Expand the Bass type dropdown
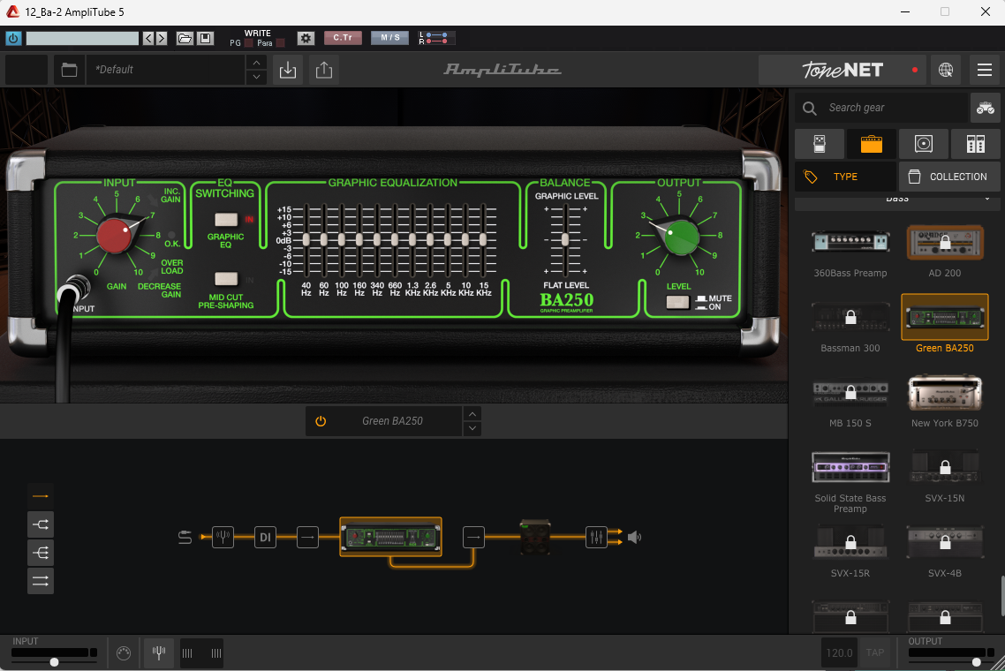1005x671 pixels. [897, 200]
